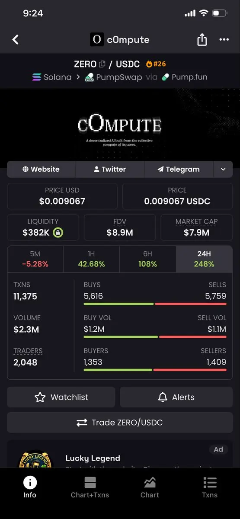Select the 6H timeframe stats
The width and height of the screenshot is (240, 519).
pyautogui.click(x=147, y=259)
